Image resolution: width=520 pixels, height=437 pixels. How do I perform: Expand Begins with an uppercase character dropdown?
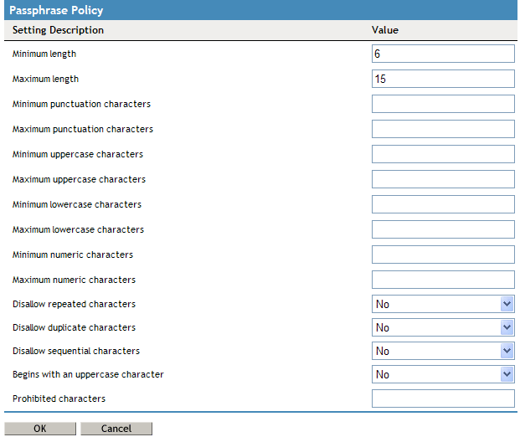click(x=443, y=374)
